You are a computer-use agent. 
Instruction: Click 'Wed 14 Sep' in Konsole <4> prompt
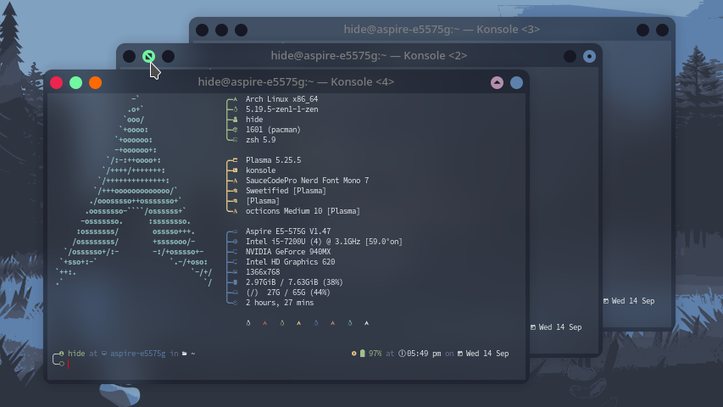pos(487,354)
